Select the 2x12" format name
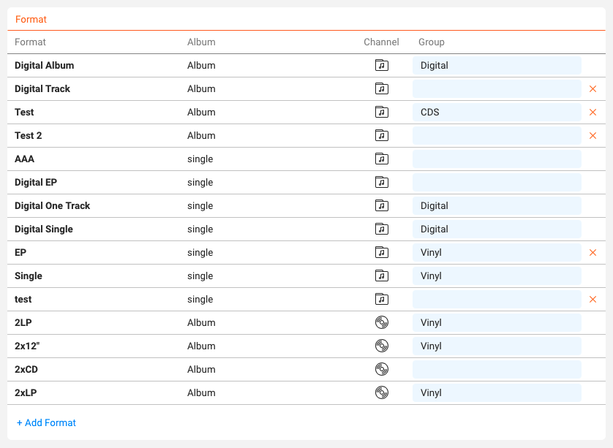 tap(27, 346)
